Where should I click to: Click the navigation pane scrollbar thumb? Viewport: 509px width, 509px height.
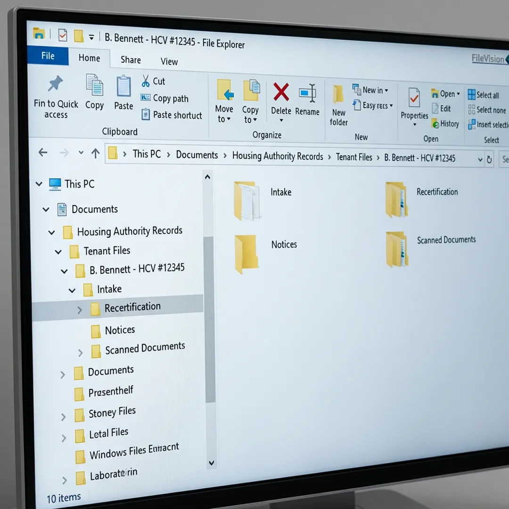pyautogui.click(x=210, y=320)
